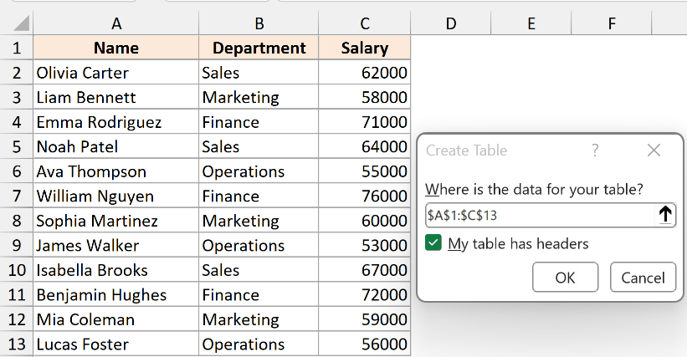Image resolution: width=687 pixels, height=357 pixels.
Task: Click salary cell 71000
Action: click(x=365, y=122)
